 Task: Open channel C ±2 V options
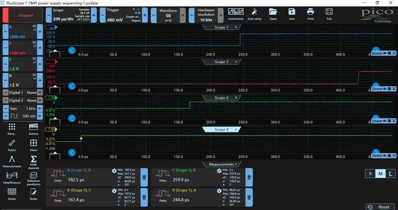[x=23, y=64]
